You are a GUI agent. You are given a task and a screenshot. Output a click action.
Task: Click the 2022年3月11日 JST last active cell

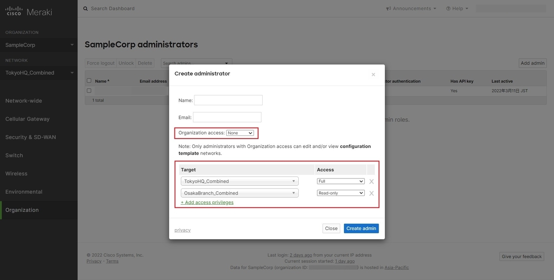point(510,91)
